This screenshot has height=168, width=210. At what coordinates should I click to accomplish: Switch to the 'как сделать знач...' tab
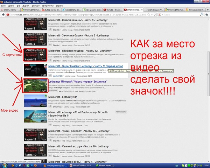point(92,10)
